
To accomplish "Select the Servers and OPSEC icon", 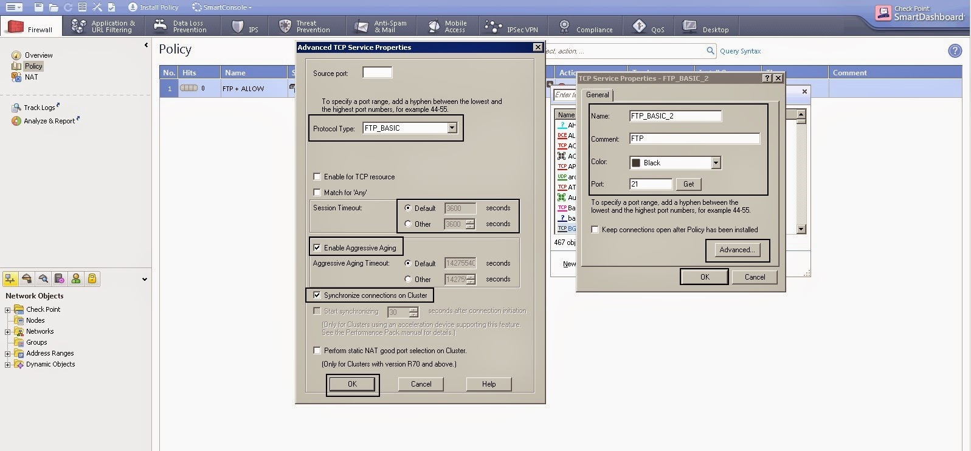I will point(60,279).
